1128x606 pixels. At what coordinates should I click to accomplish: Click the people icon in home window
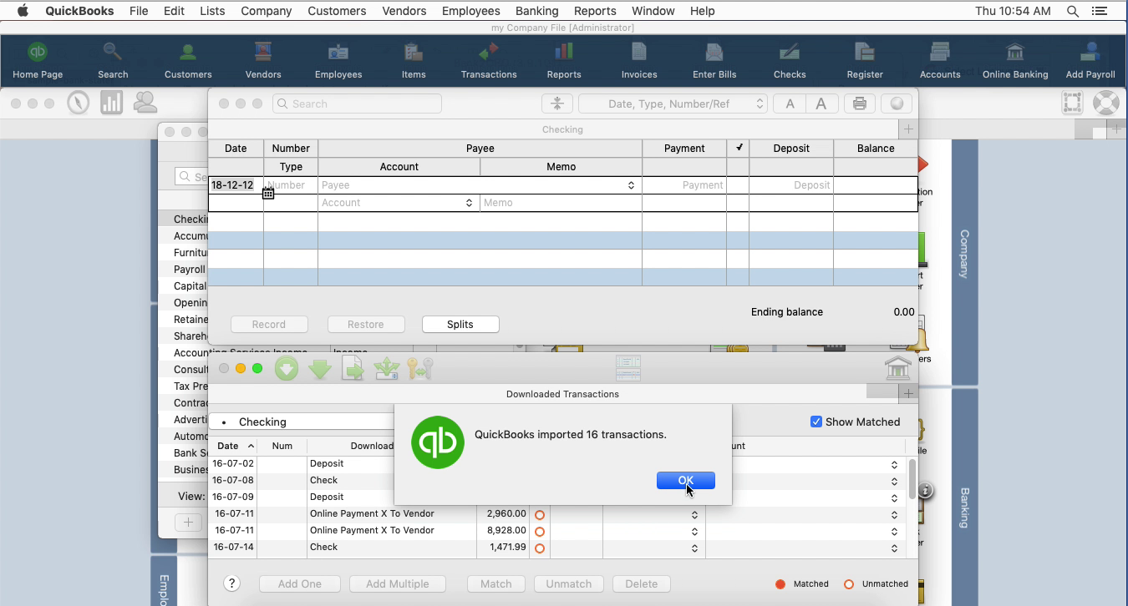[x=145, y=103]
